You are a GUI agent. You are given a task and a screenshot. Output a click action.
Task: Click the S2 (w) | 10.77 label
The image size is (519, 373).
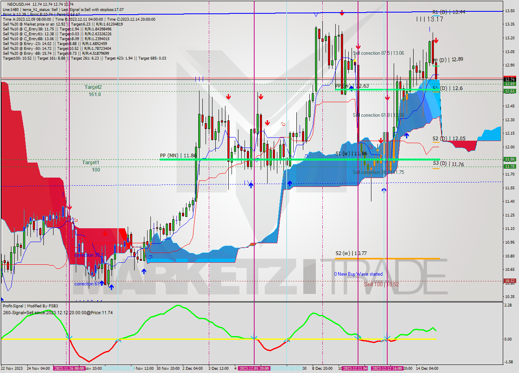tap(351, 253)
